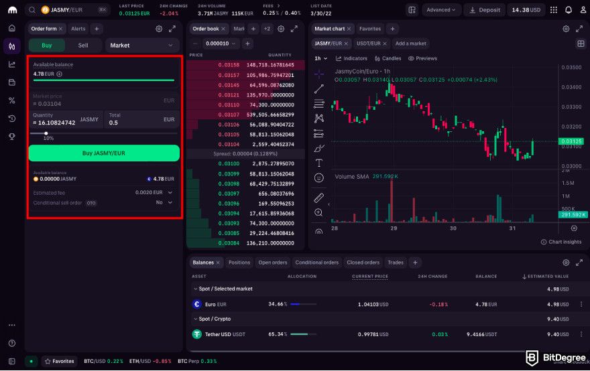Toggle the green status indicator in footer
590x371 pixels.
[x=32, y=361]
